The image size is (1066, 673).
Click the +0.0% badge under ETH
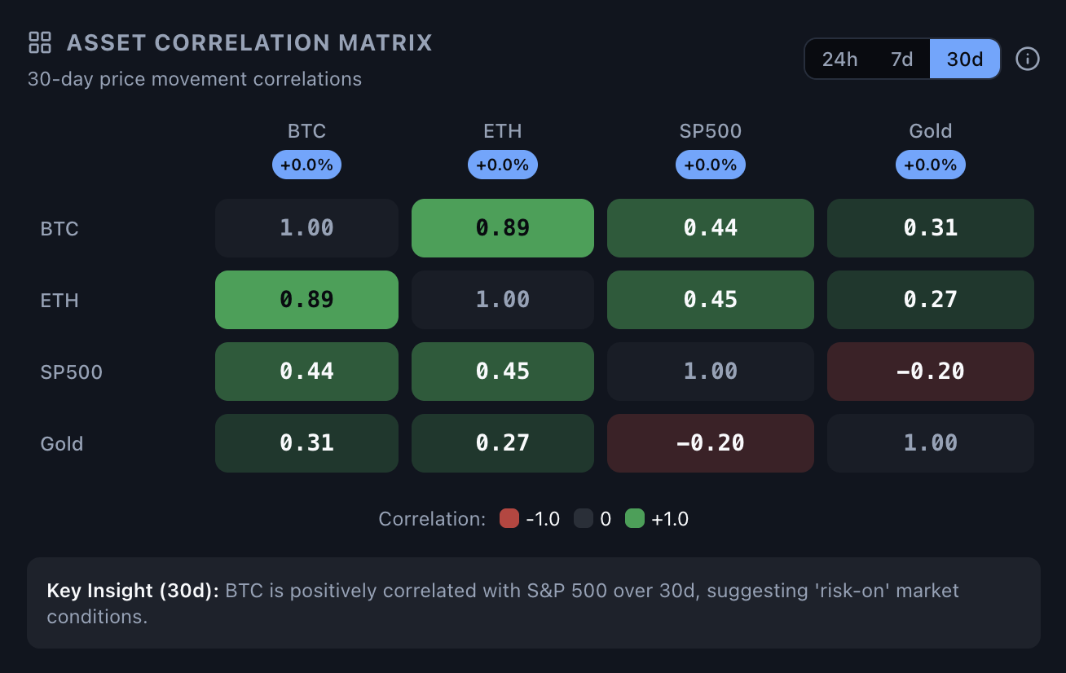502,165
